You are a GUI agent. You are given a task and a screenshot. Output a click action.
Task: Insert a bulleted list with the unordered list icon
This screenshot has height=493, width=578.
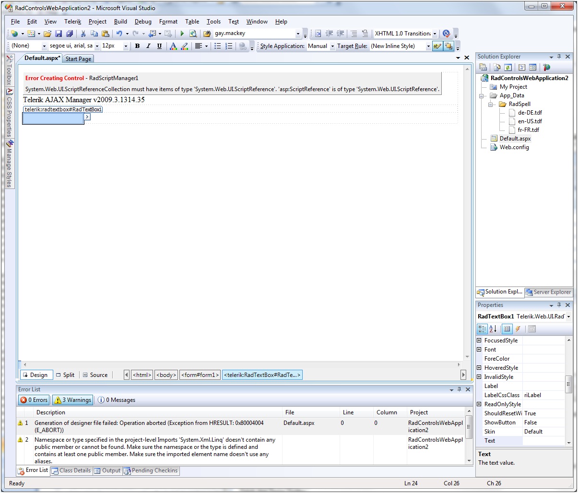tap(218, 46)
